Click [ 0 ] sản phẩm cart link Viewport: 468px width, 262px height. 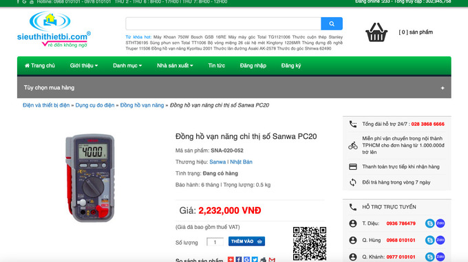tap(416, 32)
